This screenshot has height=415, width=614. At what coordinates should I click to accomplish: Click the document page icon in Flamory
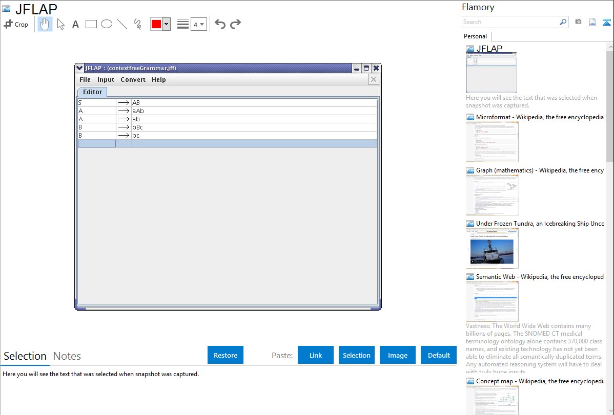[x=592, y=22]
